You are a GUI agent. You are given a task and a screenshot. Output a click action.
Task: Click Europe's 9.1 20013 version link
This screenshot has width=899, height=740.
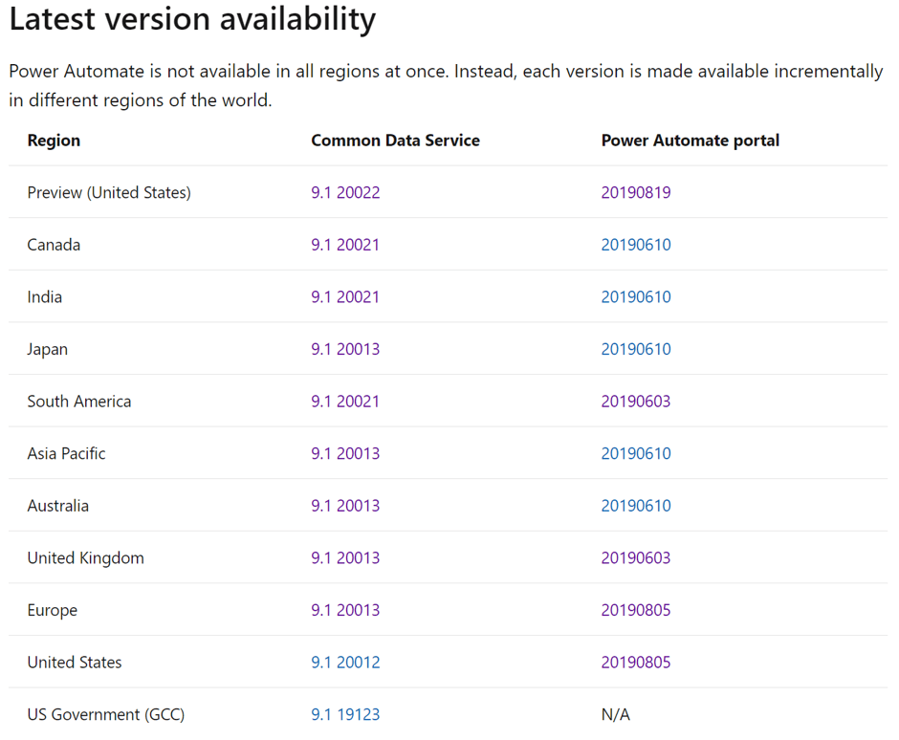click(x=345, y=610)
